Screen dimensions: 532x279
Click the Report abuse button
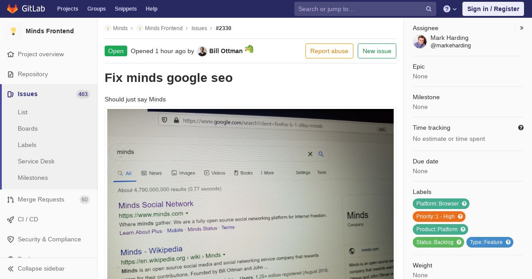329,51
